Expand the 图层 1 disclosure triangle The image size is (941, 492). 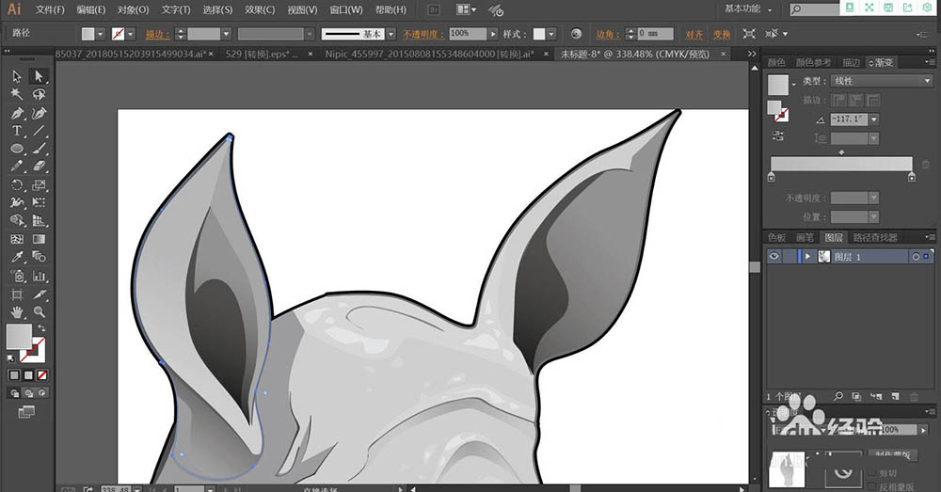click(x=807, y=257)
